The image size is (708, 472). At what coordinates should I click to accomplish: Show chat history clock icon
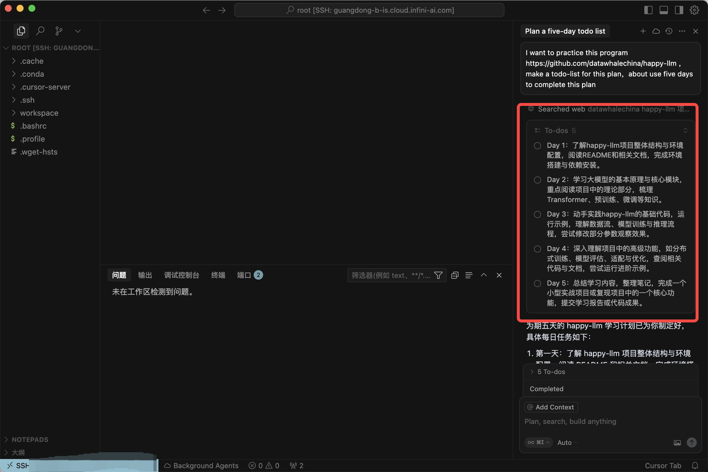(x=669, y=31)
